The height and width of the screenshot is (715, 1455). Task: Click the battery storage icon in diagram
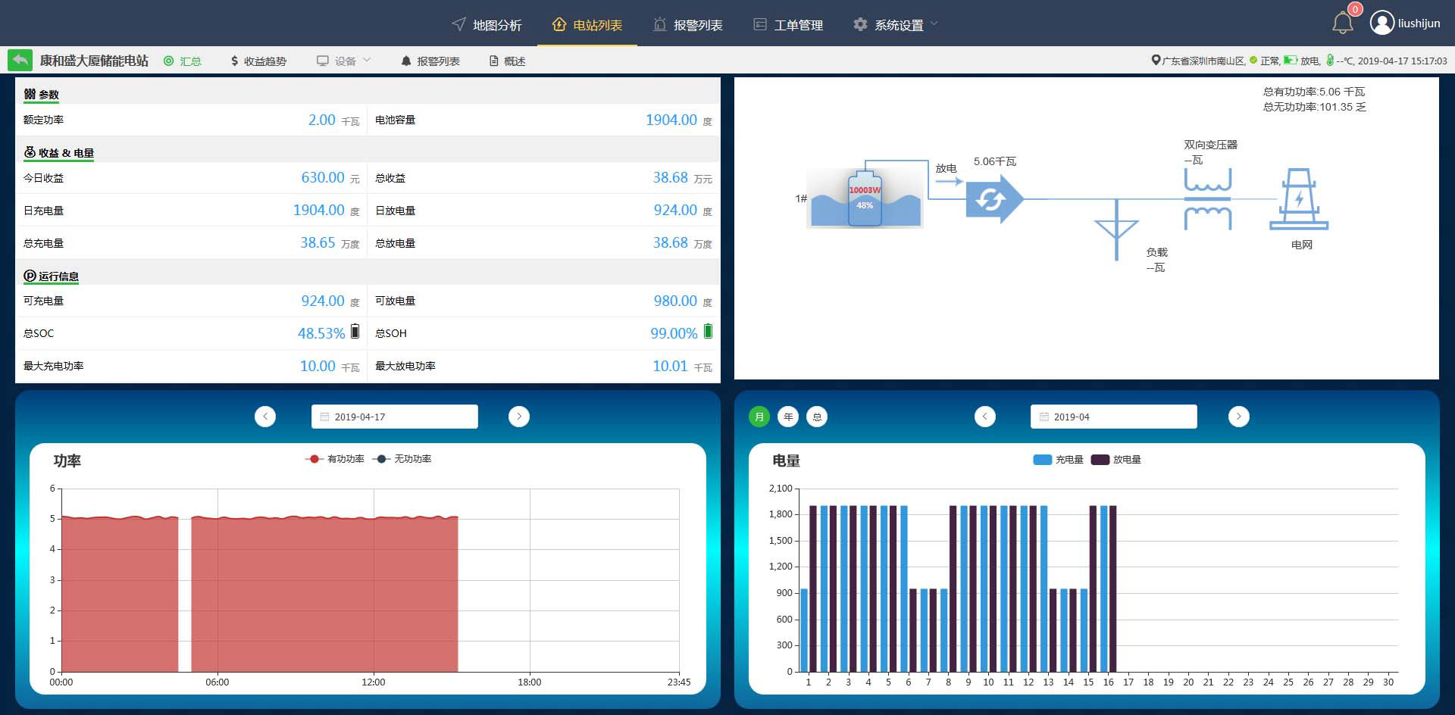pos(865,198)
